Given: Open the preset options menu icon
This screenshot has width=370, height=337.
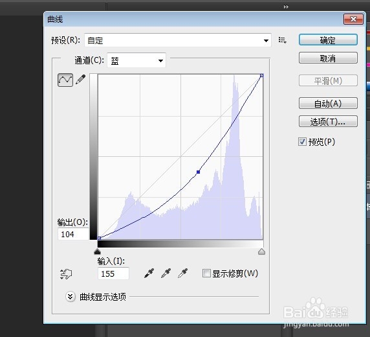Looking at the screenshot, I should 282,40.
